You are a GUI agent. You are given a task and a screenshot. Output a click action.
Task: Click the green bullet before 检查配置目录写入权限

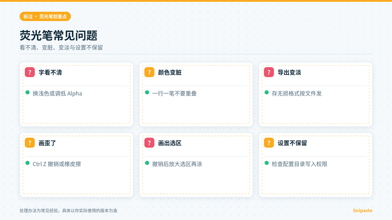[x=267, y=163]
